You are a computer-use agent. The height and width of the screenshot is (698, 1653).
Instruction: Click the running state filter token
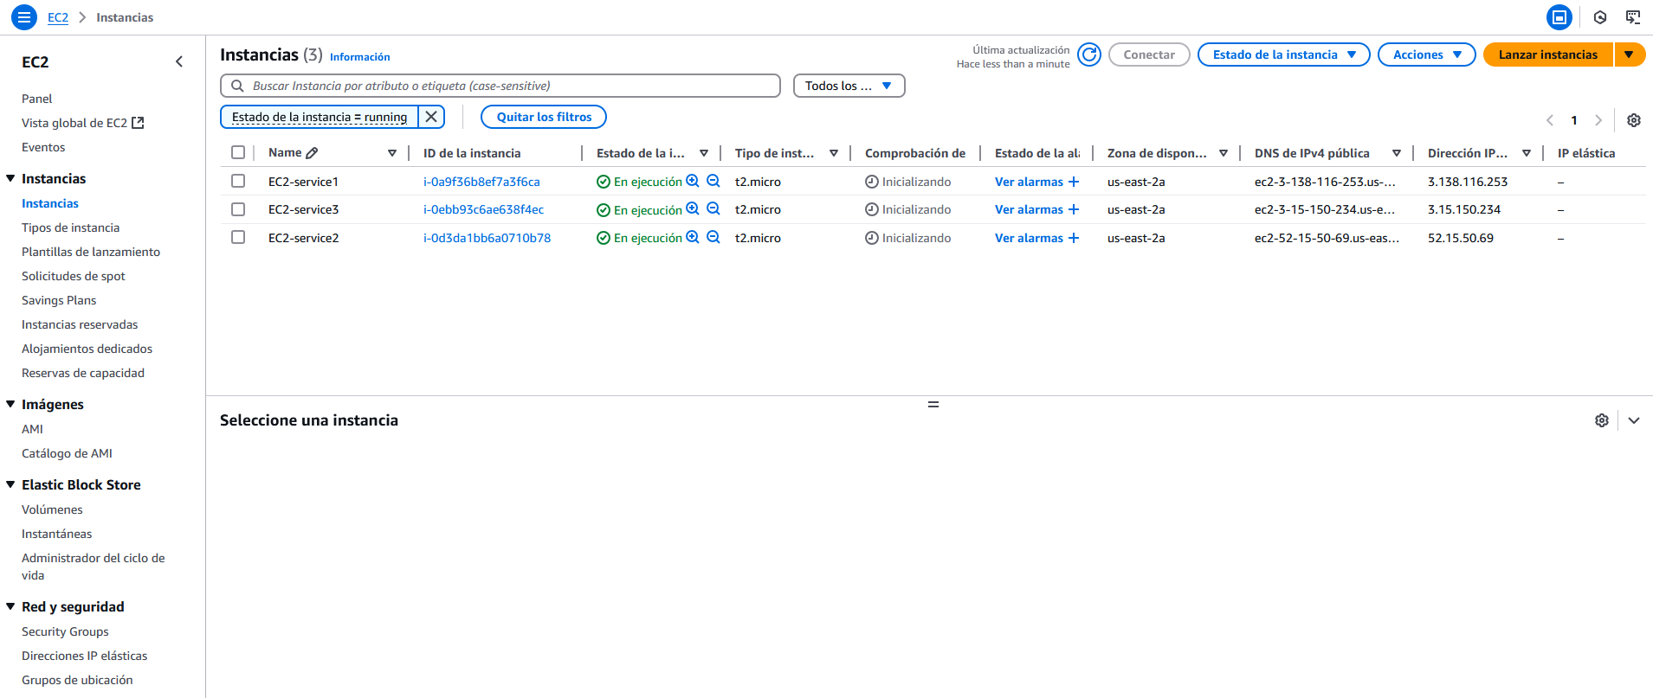pyautogui.click(x=320, y=117)
